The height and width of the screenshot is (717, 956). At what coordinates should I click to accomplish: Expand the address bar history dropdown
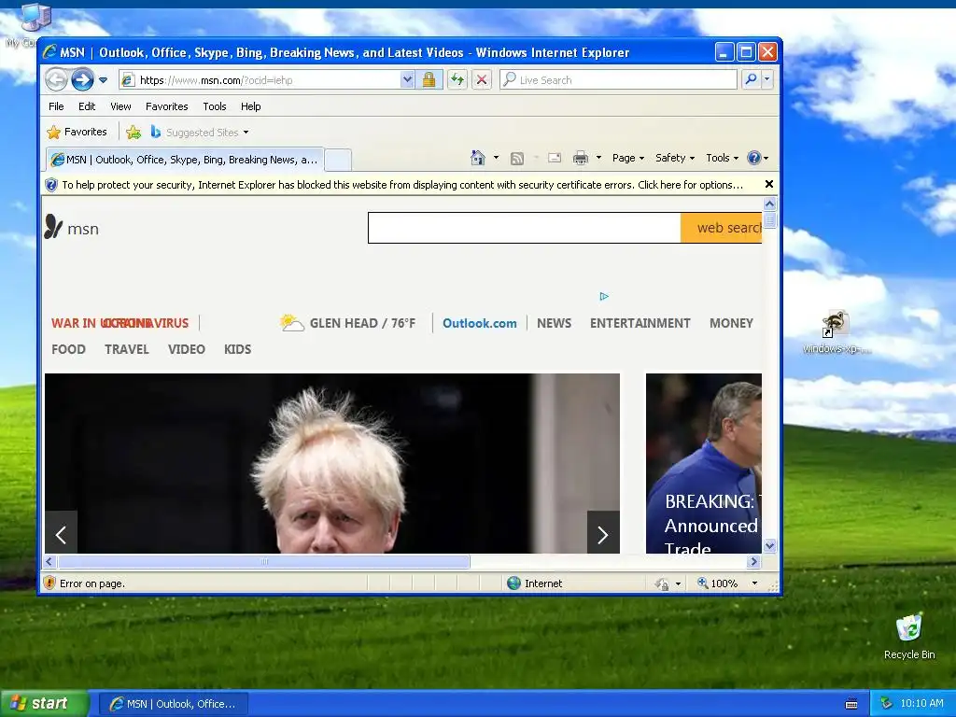407,80
